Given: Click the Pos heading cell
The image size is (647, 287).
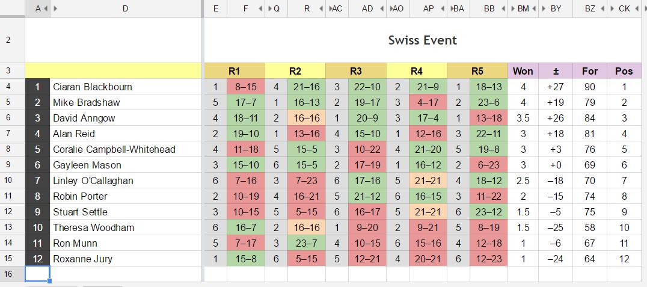Looking at the screenshot, I should click(624, 71).
